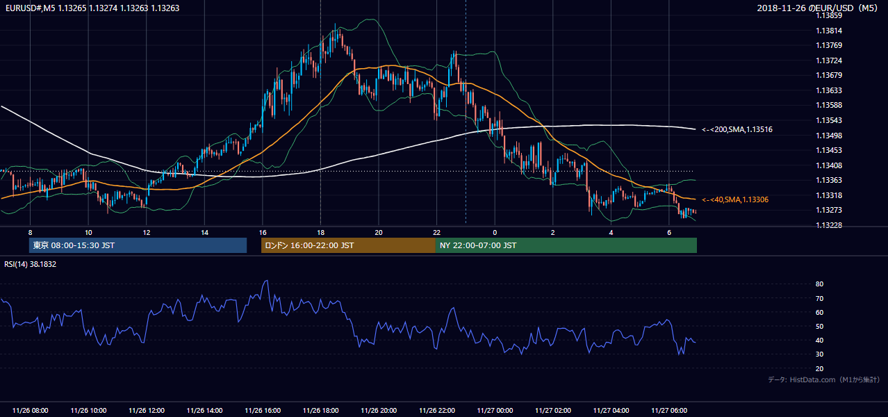The image size is (888, 417).
Task: Click price level 1.13859 on the axis
Action: (830, 15)
